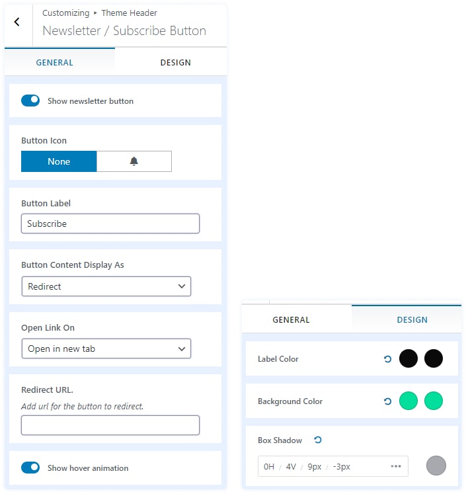Reset the Label Color setting
Screen dimensions: 466x494
coord(387,359)
